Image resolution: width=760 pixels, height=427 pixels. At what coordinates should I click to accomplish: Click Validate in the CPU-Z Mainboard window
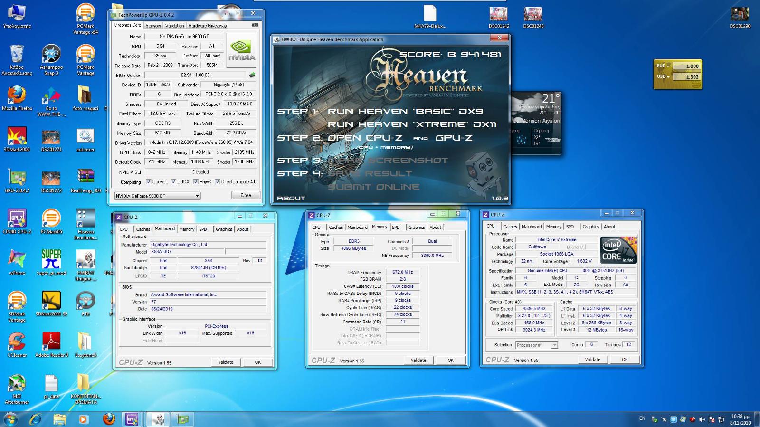tap(226, 362)
